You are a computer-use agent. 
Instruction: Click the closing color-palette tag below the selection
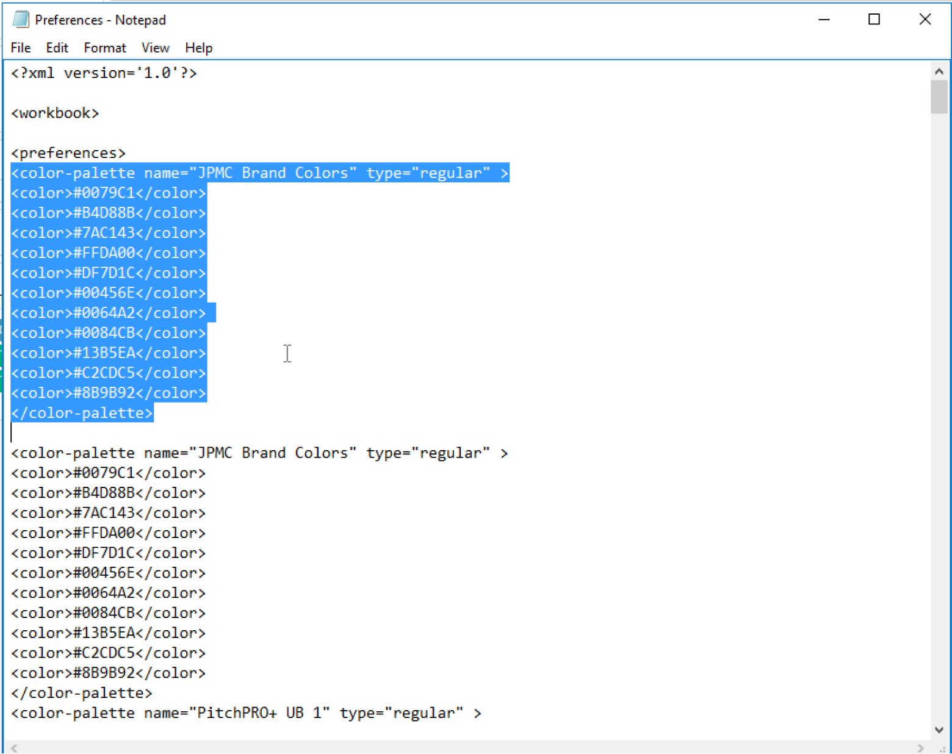[x=81, y=692]
